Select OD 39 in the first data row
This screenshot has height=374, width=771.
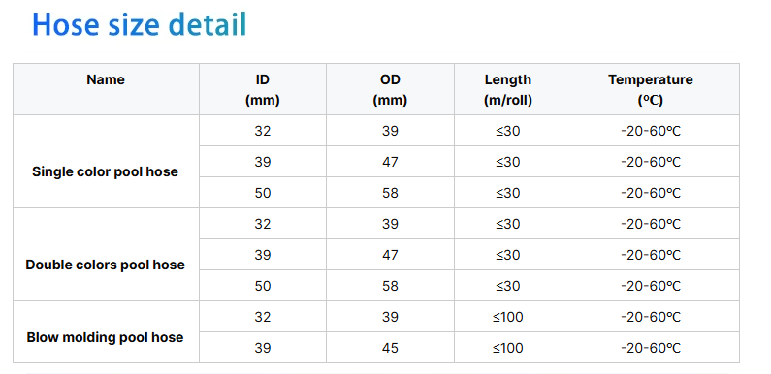(x=390, y=131)
